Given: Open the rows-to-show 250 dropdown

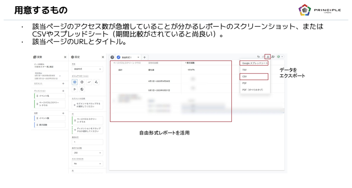Looking at the screenshot, I should (x=87, y=153).
